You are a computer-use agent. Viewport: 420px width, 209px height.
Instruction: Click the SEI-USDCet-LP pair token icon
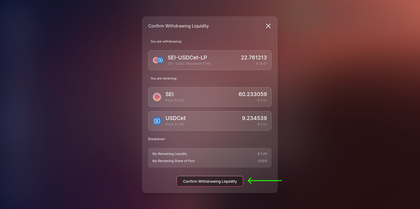[x=158, y=60]
